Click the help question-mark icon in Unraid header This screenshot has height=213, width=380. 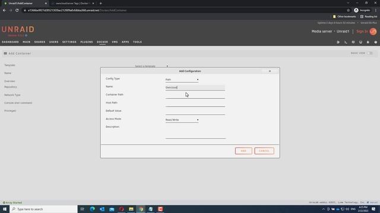(x=376, y=42)
